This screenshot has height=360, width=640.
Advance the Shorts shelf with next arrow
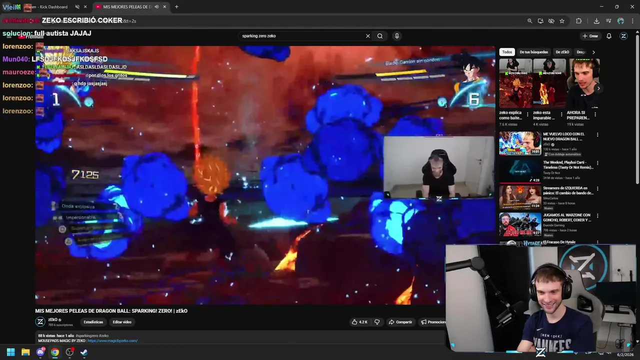(x=598, y=88)
